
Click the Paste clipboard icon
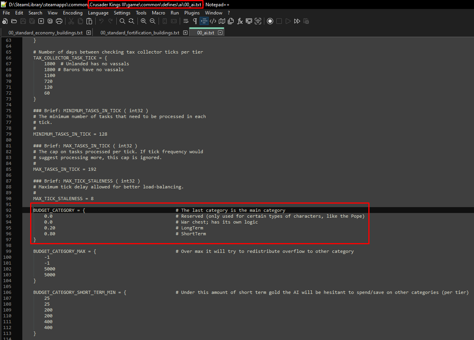tap(89, 21)
